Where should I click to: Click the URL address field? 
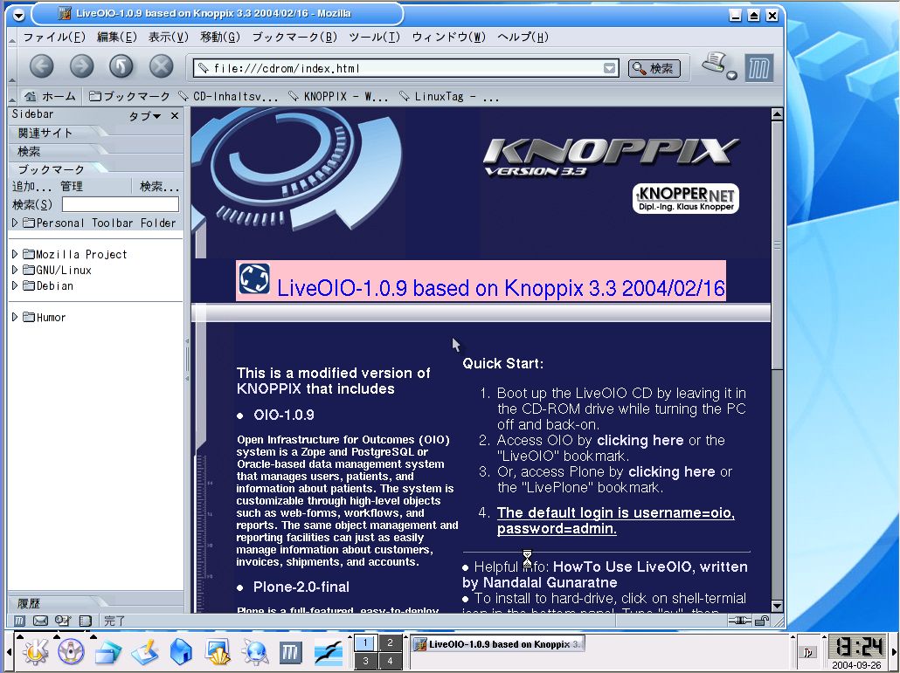click(405, 68)
